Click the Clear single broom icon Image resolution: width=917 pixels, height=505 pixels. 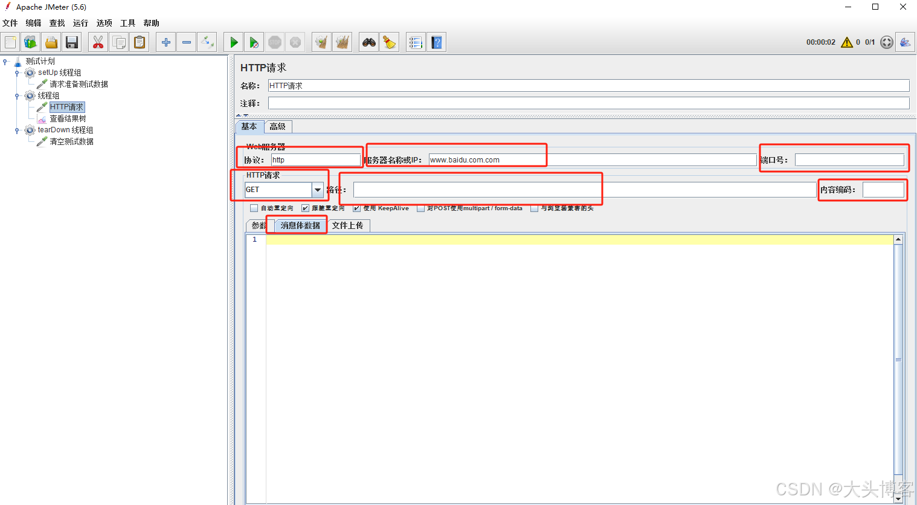(x=321, y=42)
